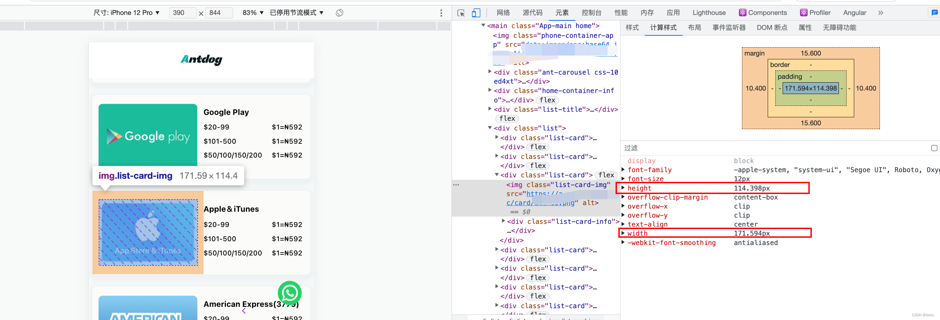Expand the list-title div node
The width and height of the screenshot is (940, 320).
coord(490,109)
